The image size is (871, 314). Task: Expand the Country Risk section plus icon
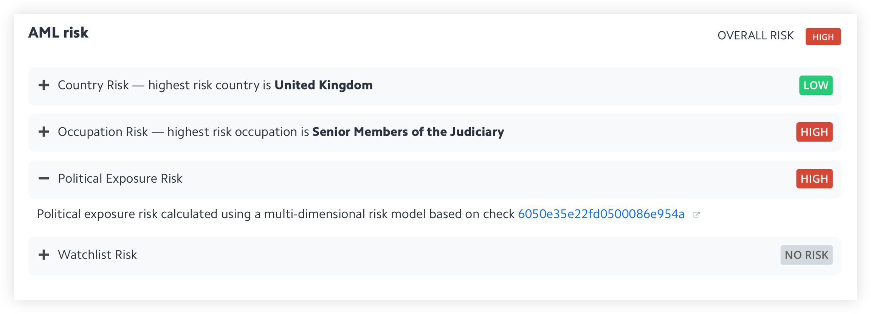(44, 85)
